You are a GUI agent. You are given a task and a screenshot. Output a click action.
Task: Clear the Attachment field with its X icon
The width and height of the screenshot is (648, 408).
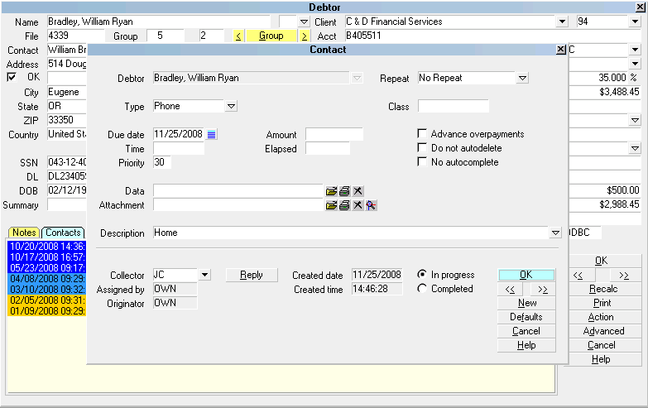(358, 205)
